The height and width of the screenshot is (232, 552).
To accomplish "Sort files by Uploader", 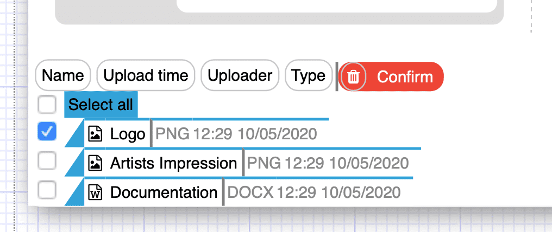I will coord(240,75).
